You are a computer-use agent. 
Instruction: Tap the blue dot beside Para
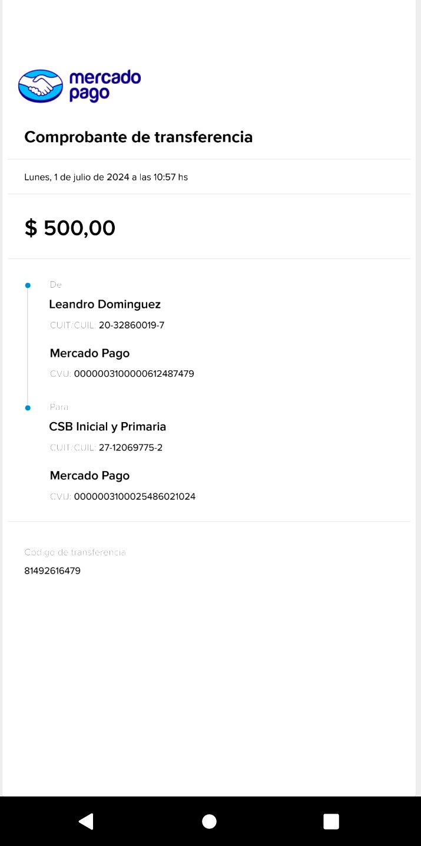(28, 408)
